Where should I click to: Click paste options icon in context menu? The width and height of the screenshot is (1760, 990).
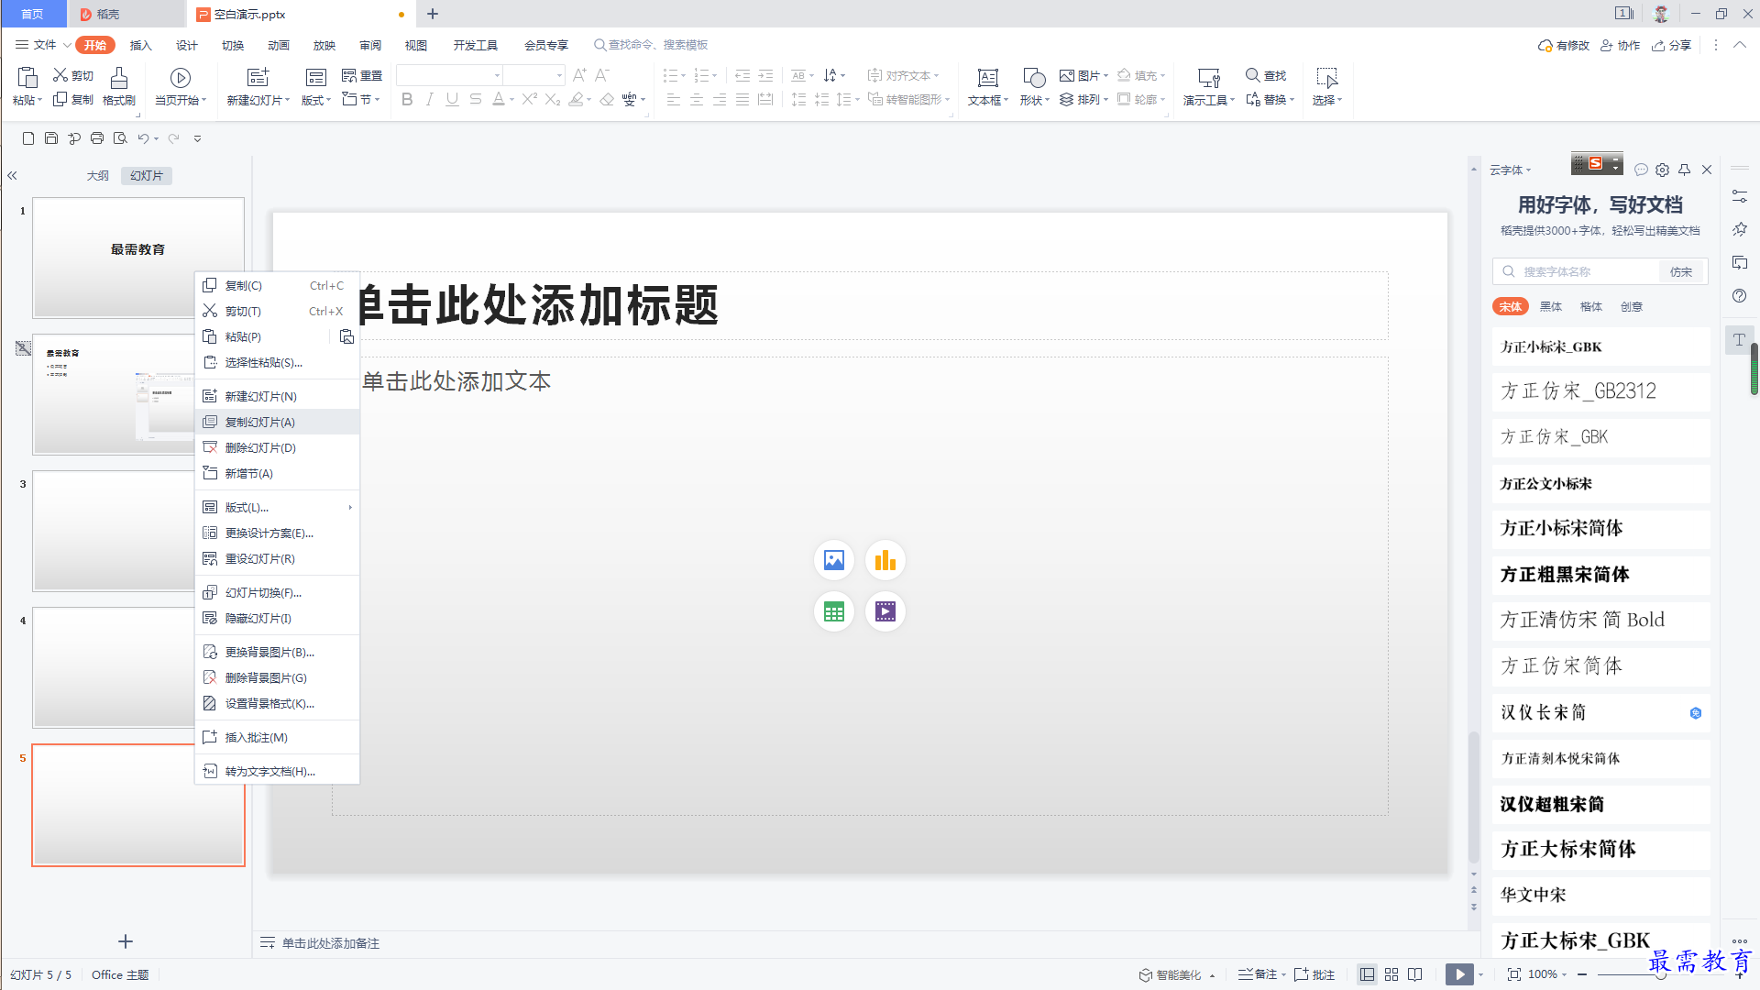coord(346,336)
